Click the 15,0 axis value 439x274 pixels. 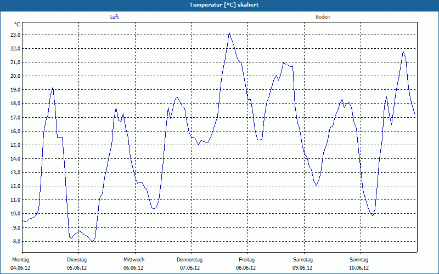pos(15,145)
